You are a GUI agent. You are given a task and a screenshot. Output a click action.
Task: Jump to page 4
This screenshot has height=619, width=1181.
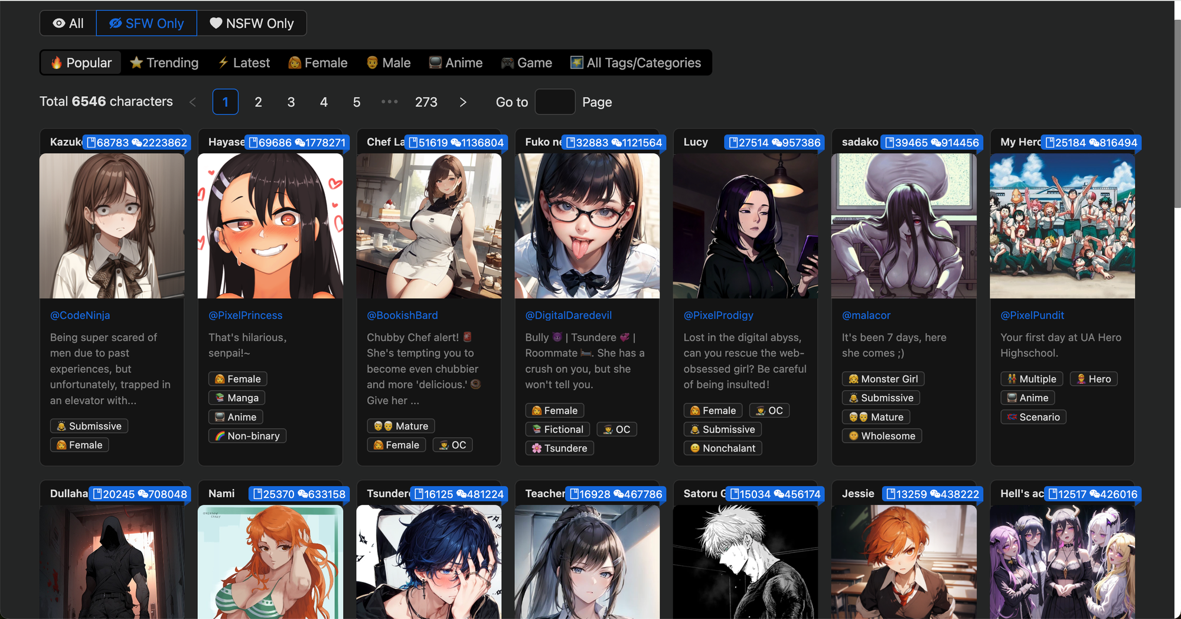pyautogui.click(x=324, y=102)
